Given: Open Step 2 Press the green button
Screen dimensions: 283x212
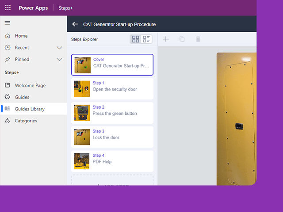Looking at the screenshot, I should click(x=112, y=113).
